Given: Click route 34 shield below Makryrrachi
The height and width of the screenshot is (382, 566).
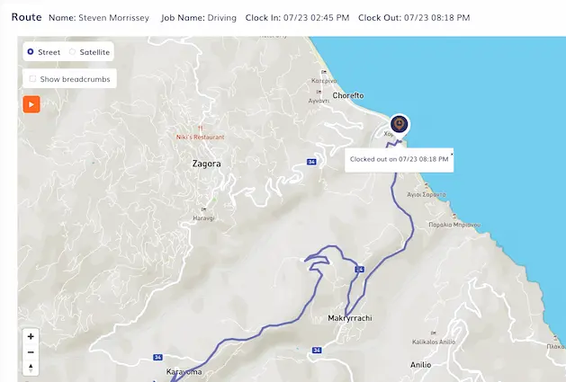Looking at the screenshot, I should coord(317,350).
